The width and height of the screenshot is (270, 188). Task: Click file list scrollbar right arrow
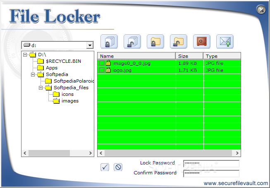[237, 153]
